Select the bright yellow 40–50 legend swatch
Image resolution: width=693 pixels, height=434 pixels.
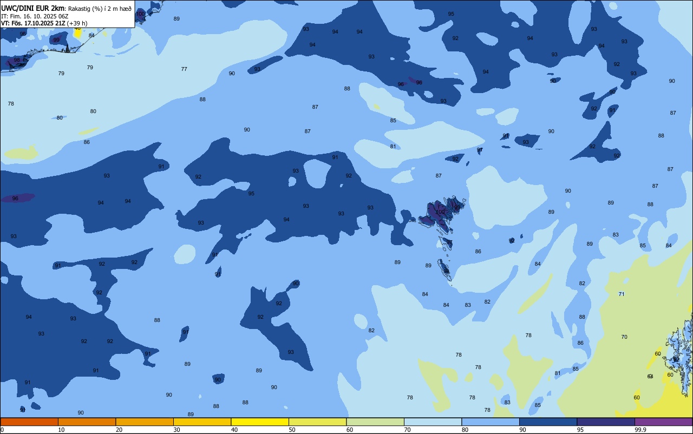[260, 422]
